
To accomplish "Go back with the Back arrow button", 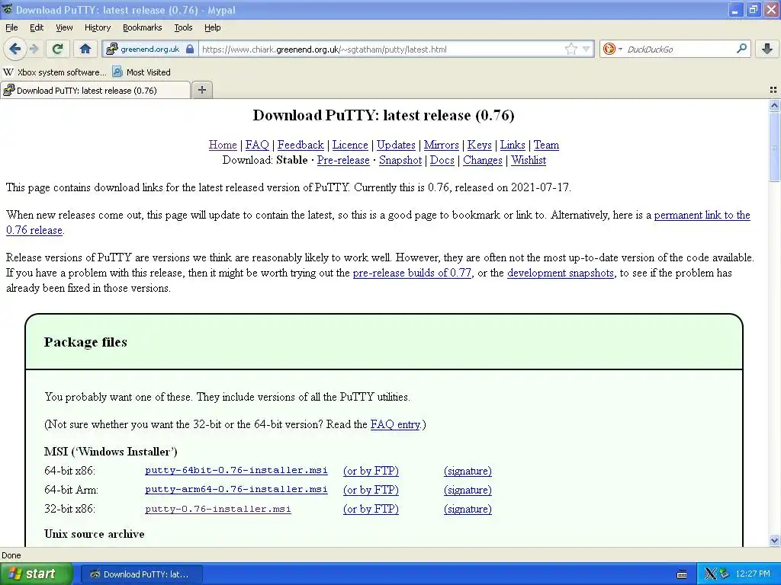I will coord(15,49).
